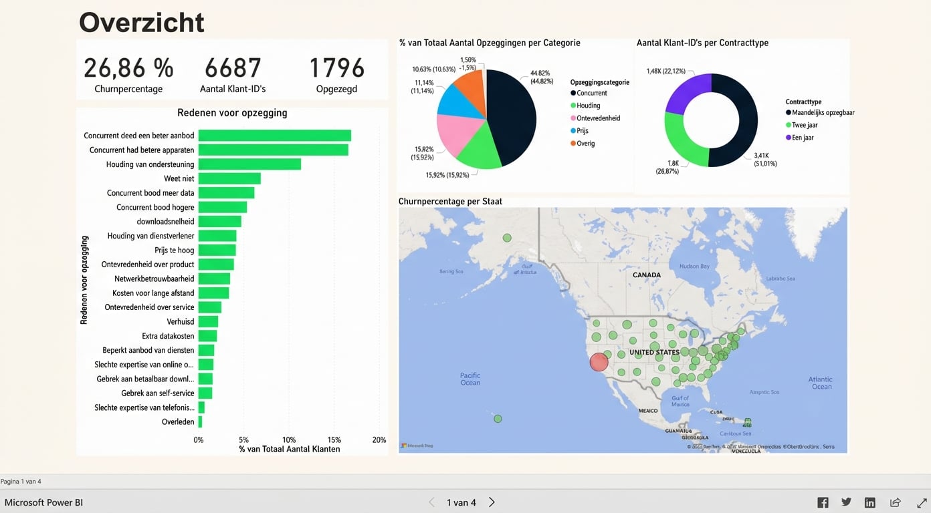Click the 'Weet niet' bar in chart

pos(229,178)
